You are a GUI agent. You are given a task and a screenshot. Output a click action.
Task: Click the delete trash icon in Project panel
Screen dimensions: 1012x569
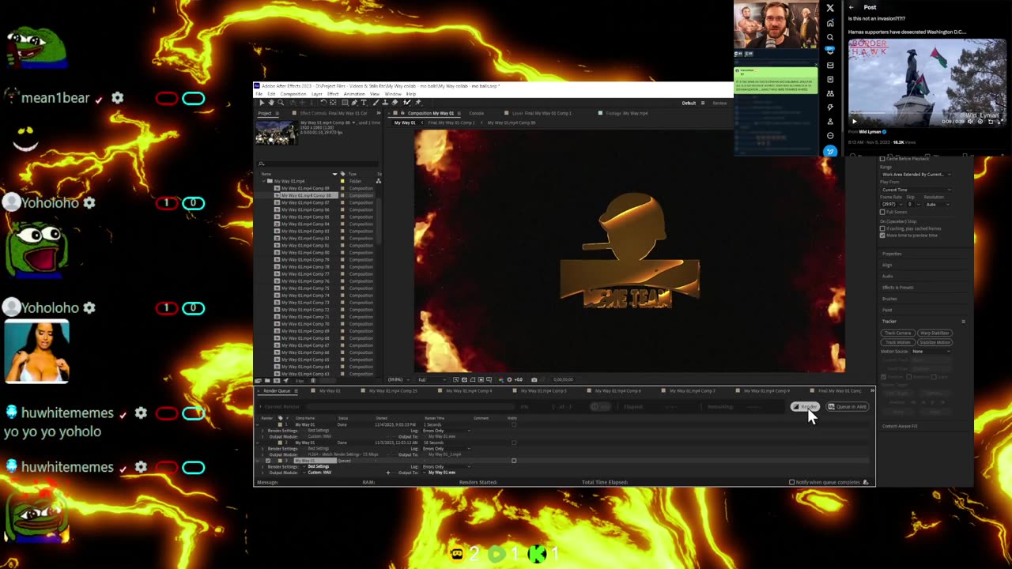[x=313, y=381]
